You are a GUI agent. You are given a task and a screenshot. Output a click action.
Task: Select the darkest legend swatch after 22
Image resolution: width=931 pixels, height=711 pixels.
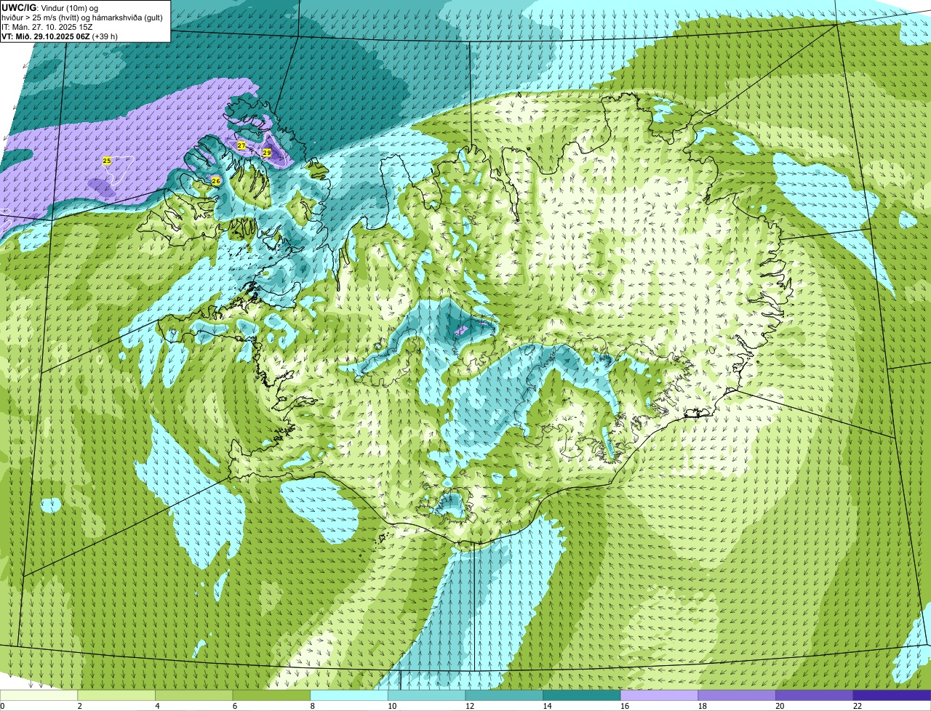point(892,695)
